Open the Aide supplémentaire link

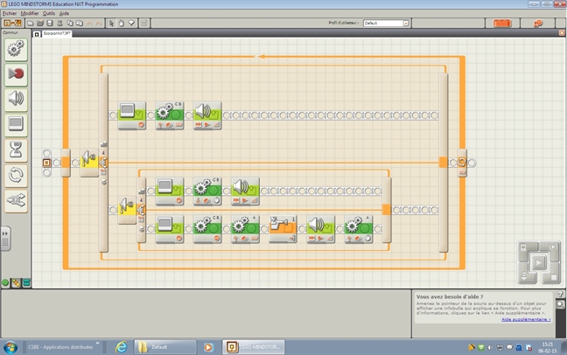(526, 319)
